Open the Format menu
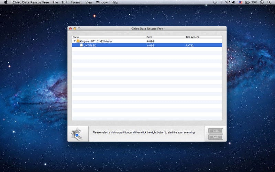The image size is (275, 172). [x=76, y=2]
